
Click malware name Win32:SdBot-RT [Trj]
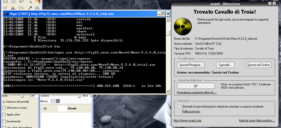click(x=207, y=44)
